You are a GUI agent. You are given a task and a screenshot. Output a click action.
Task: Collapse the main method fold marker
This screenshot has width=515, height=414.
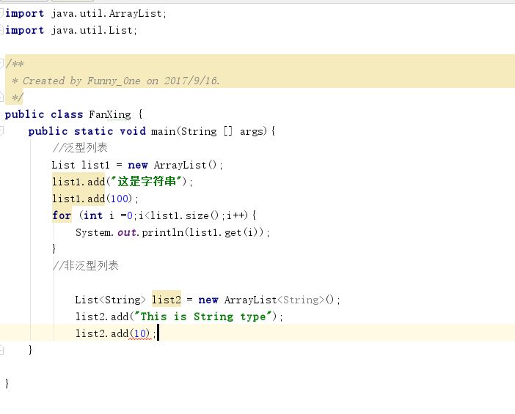tap(1, 130)
